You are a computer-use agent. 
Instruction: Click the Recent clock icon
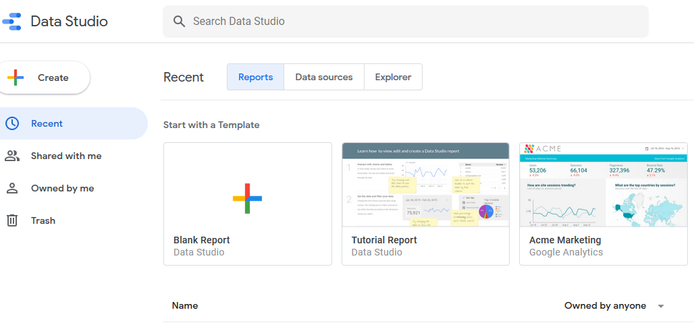pyautogui.click(x=12, y=123)
